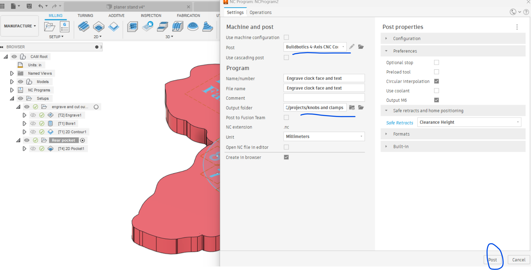Open the FABRICATION ribbon tab

[188, 16]
